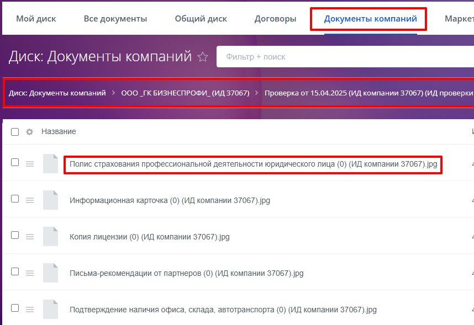Image resolution: width=474 pixels, height=325 pixels.
Task: Check the Информационная карточка file checkbox
Action: click(x=15, y=199)
